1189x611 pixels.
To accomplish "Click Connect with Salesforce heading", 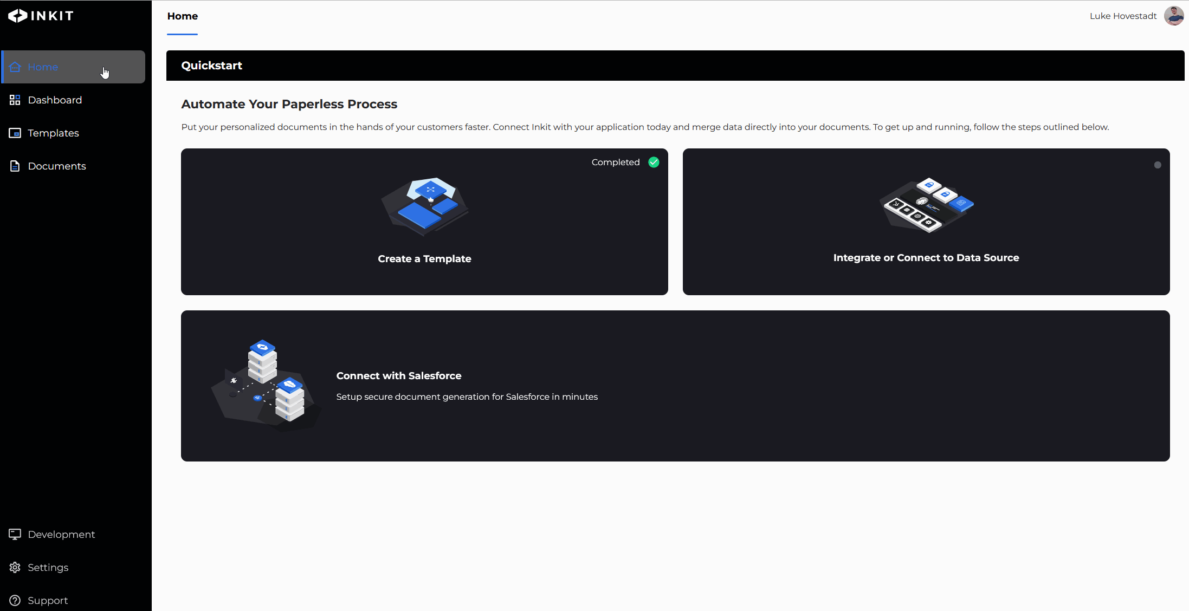I will pos(399,375).
